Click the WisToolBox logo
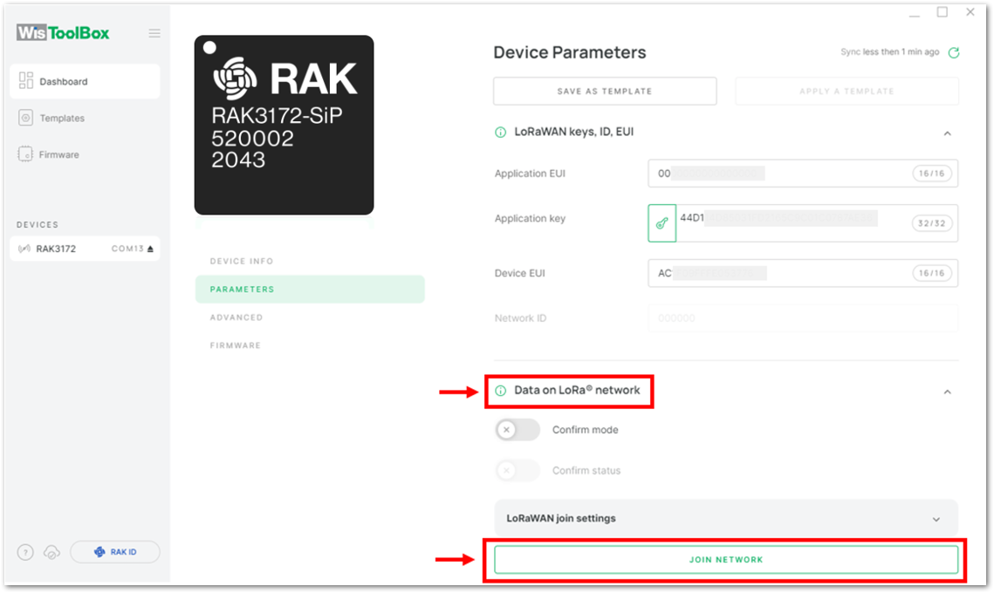Image resolution: width=994 pixels, height=593 pixels. (63, 32)
